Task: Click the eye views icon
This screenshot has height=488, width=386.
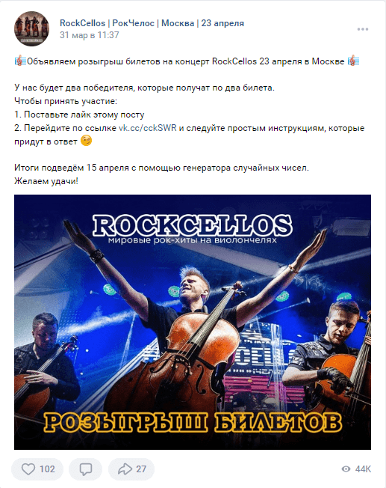Action: tap(346, 469)
